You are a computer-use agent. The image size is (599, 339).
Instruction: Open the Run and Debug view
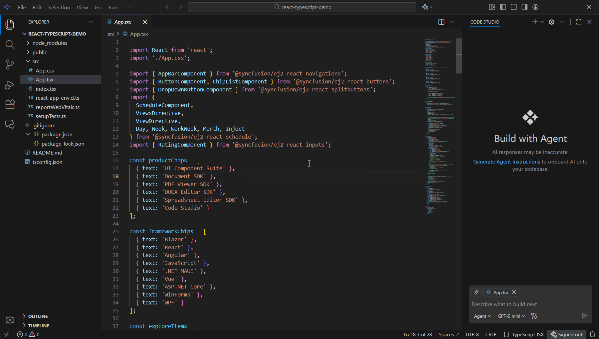tap(10, 85)
